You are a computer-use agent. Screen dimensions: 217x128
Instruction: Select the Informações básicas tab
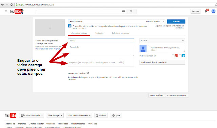(79, 33)
